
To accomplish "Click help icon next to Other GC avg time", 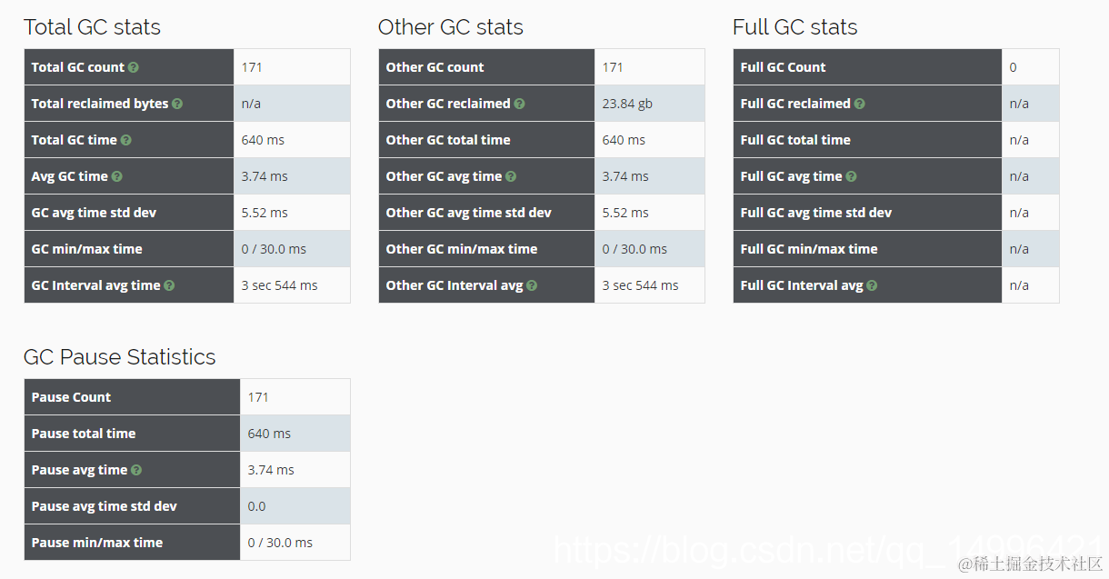I will click(511, 176).
